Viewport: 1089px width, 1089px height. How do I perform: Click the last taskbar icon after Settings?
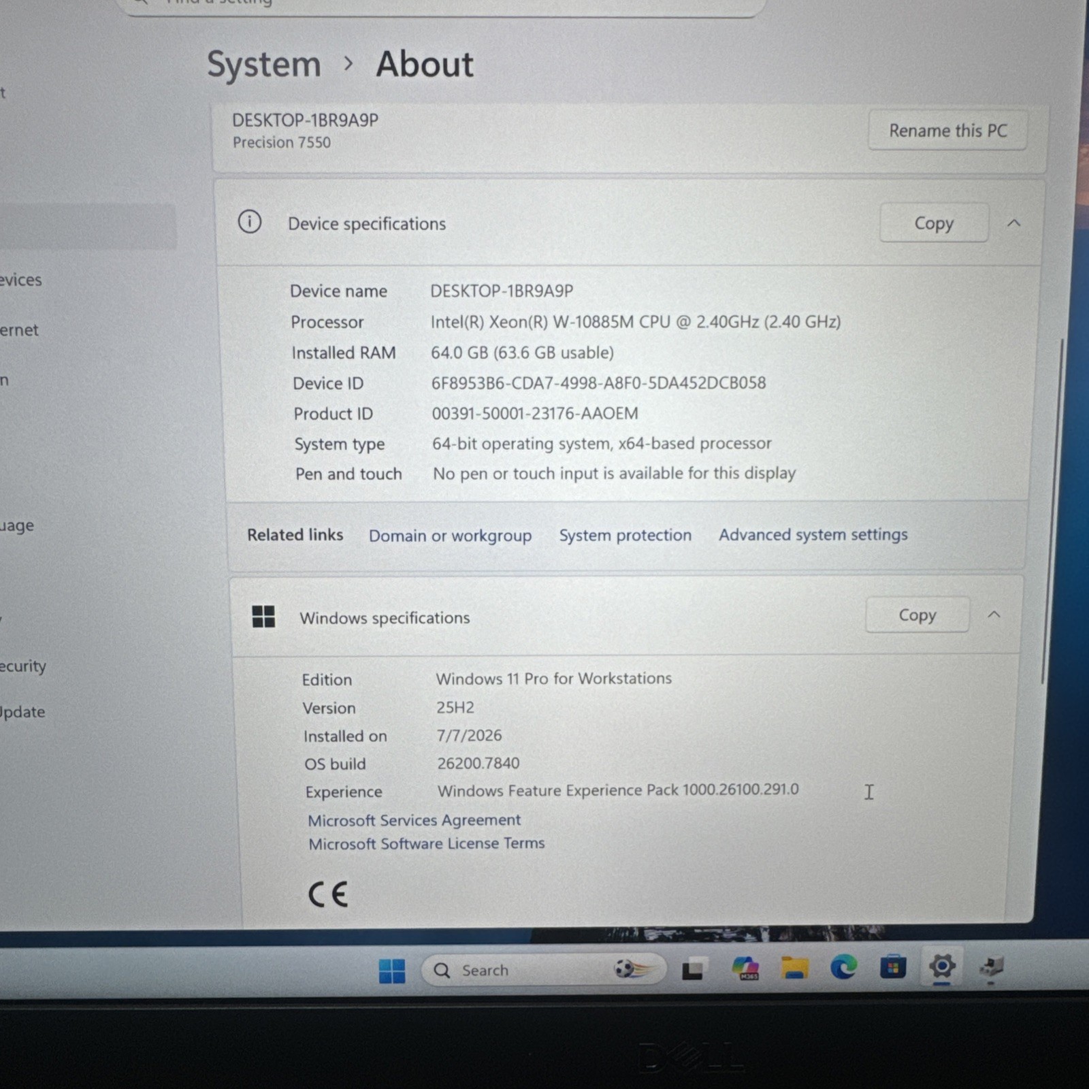[992, 966]
